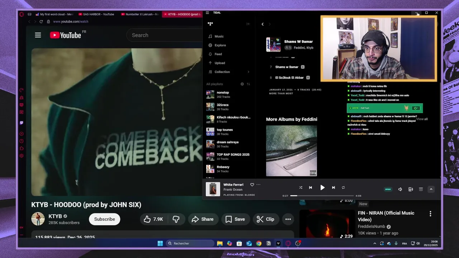Collapse the TIDAL sidebar with the arrow icon
Viewport: 459px width, 258px height.
click(x=248, y=24)
